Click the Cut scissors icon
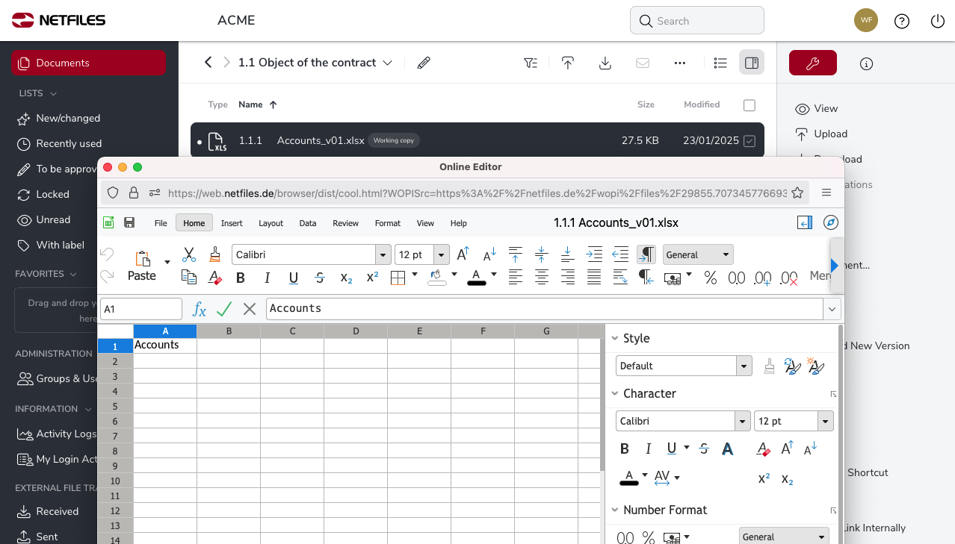The image size is (955, 544). (189, 254)
